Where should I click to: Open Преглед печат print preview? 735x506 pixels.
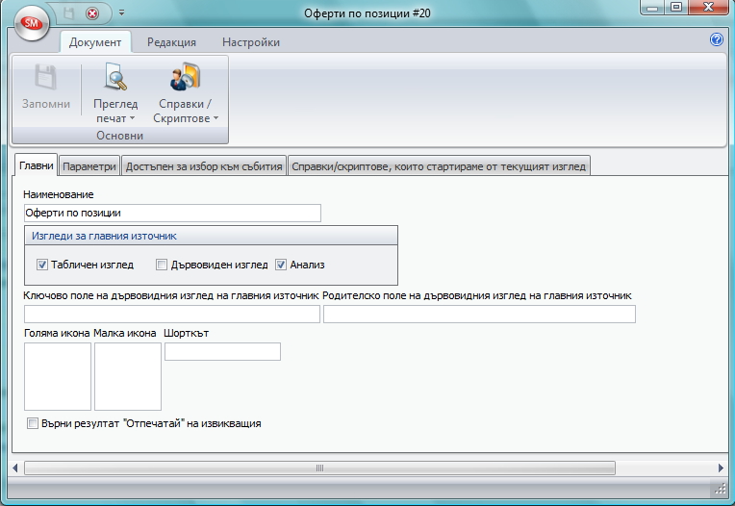(115, 77)
